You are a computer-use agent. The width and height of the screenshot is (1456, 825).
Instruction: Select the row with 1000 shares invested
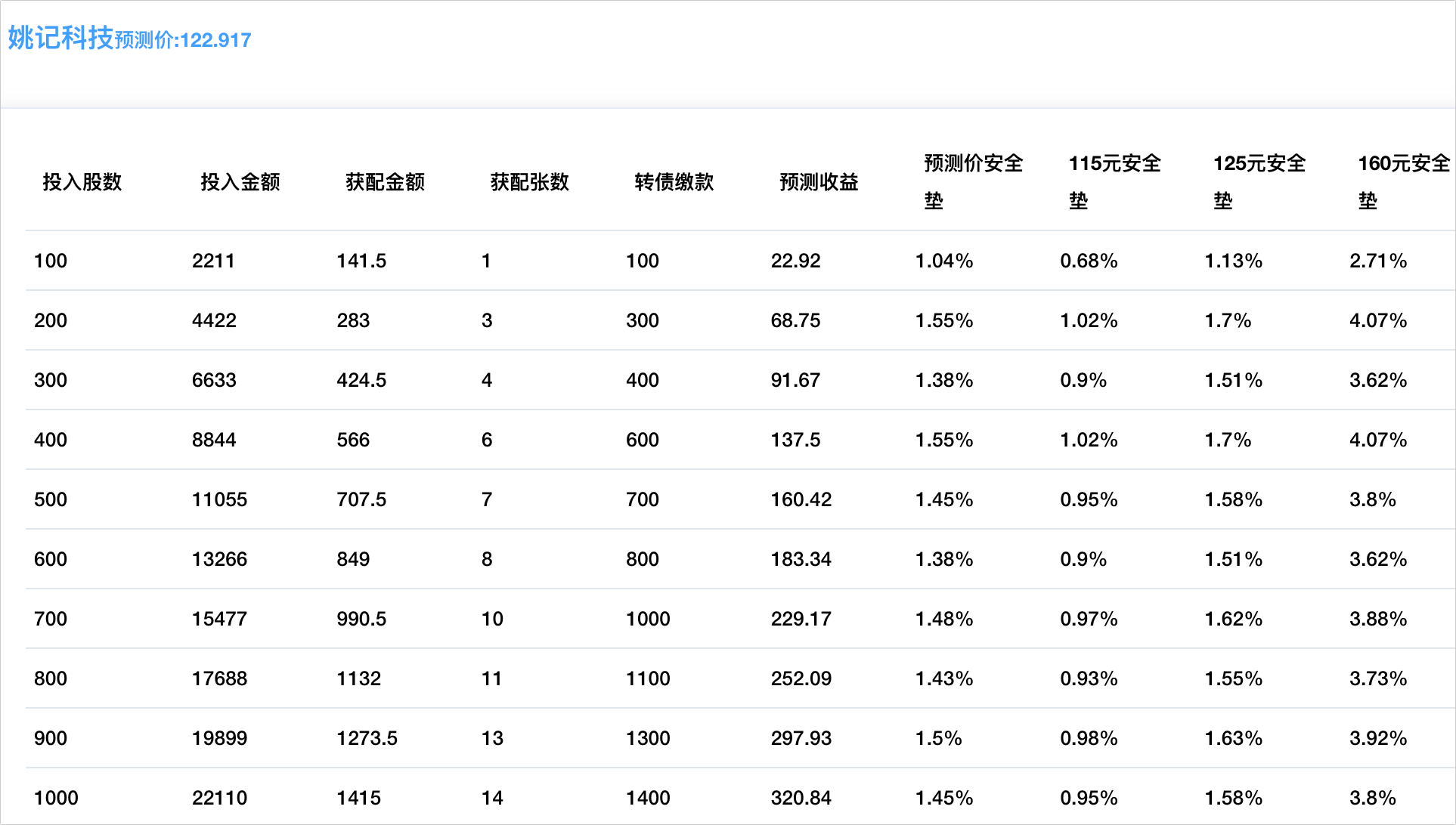coord(56,798)
